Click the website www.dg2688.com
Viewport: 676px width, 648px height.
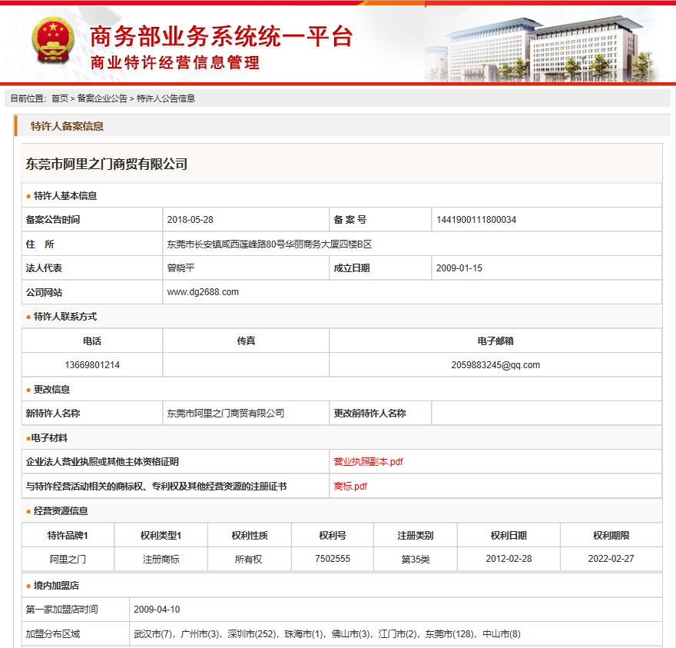[203, 292]
